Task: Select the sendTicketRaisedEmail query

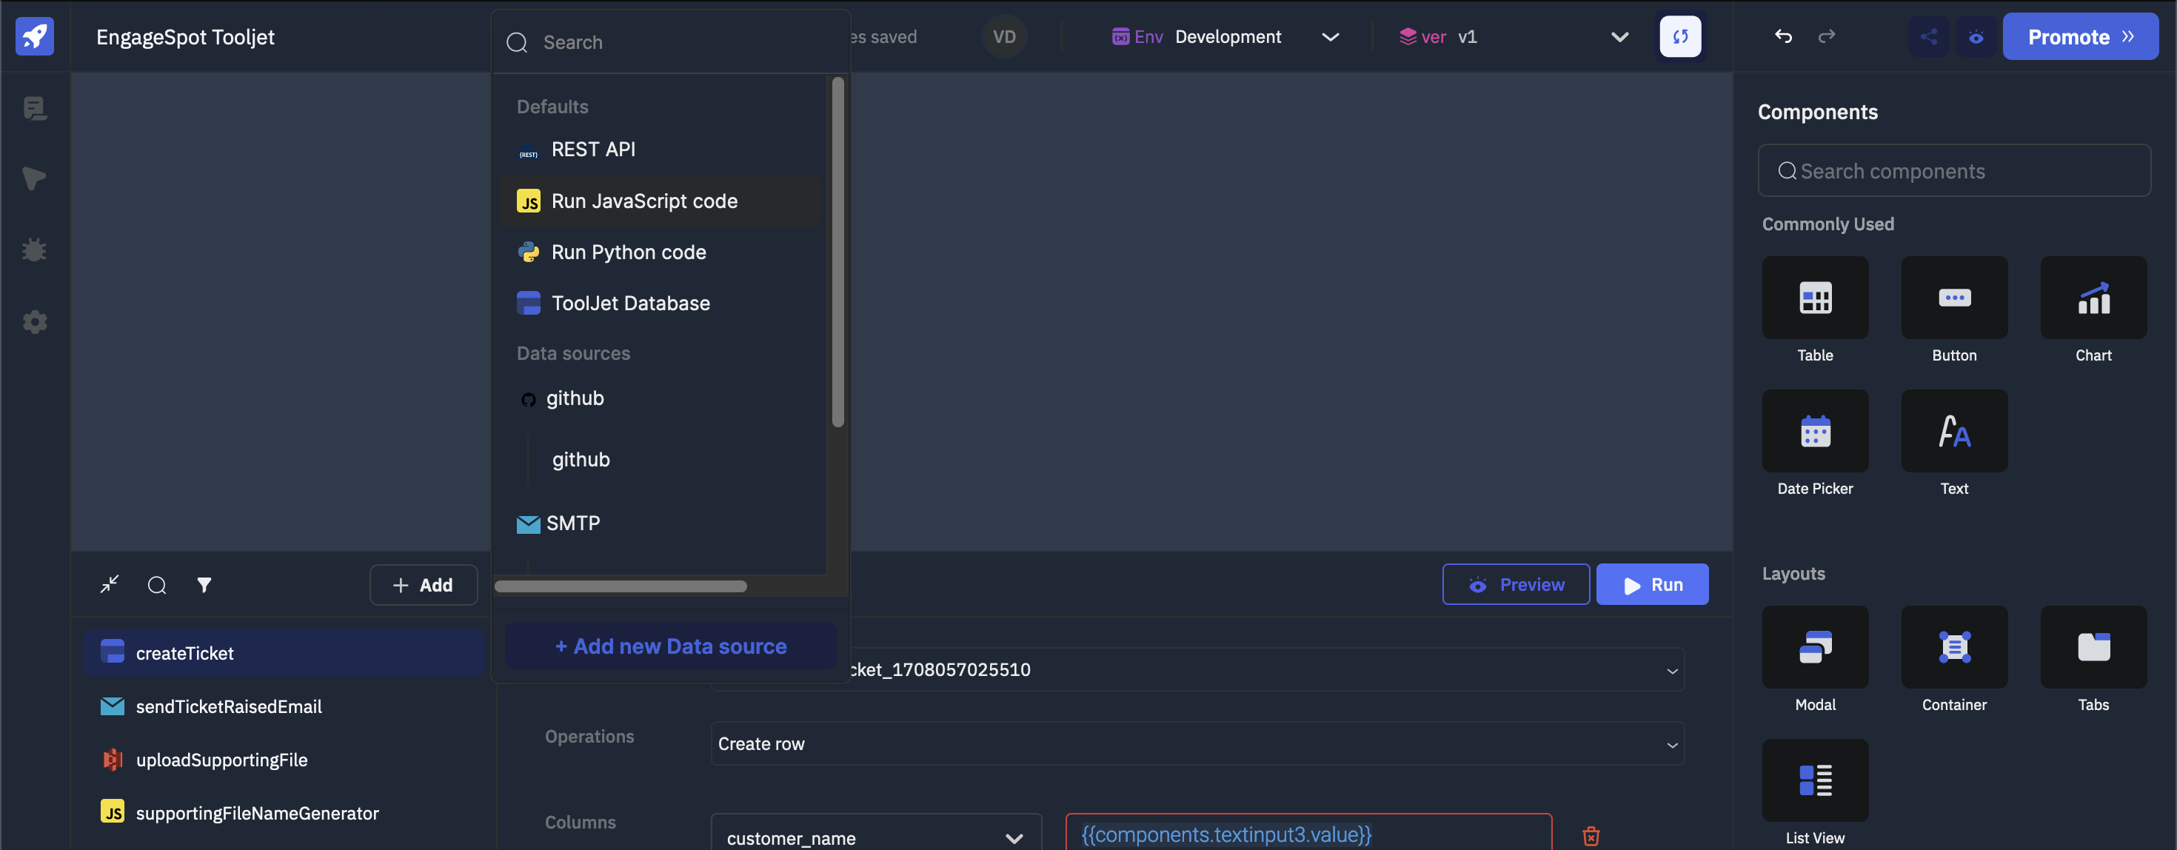Action: (284, 706)
